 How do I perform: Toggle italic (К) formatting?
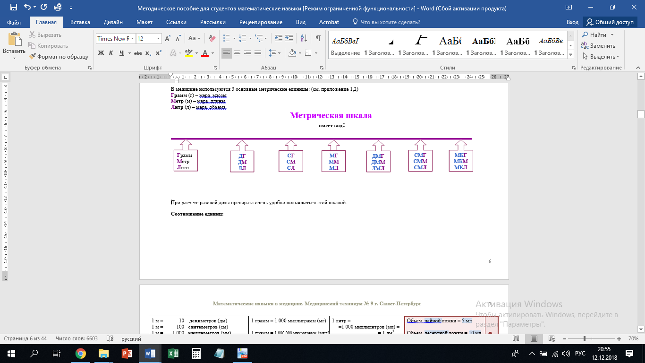coord(111,53)
